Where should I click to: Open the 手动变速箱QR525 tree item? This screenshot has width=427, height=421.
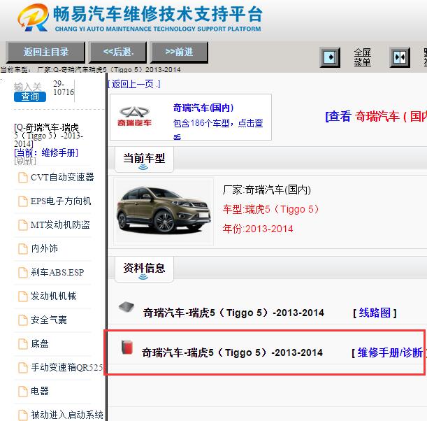66,367
